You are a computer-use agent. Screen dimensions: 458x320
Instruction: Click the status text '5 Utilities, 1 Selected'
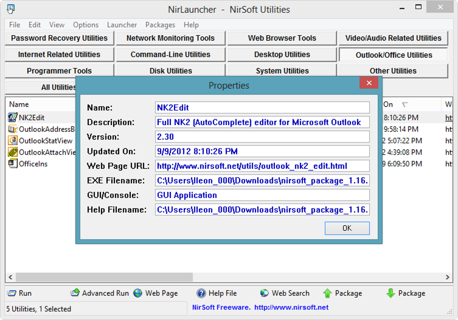39,309
